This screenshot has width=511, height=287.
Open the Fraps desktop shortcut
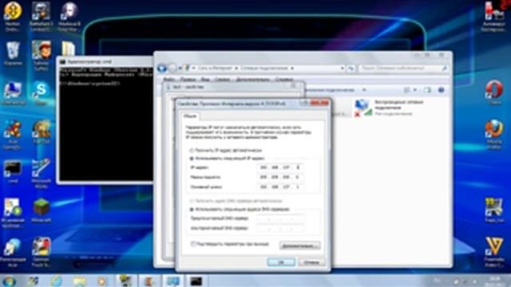click(x=494, y=210)
